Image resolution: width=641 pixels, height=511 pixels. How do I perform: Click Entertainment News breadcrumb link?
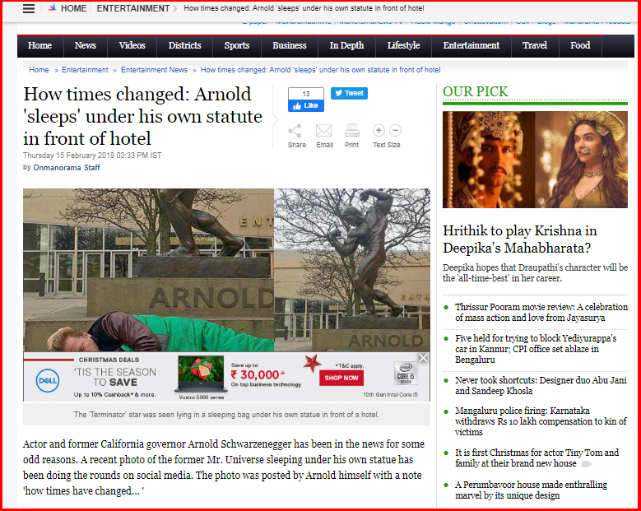[x=154, y=70]
